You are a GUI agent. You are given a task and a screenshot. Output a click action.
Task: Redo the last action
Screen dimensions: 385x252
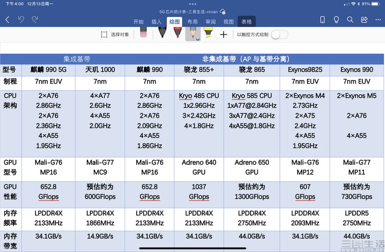click(x=35, y=19)
